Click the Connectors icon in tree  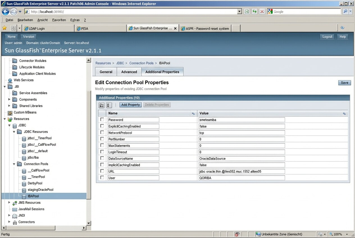(x=15, y=222)
